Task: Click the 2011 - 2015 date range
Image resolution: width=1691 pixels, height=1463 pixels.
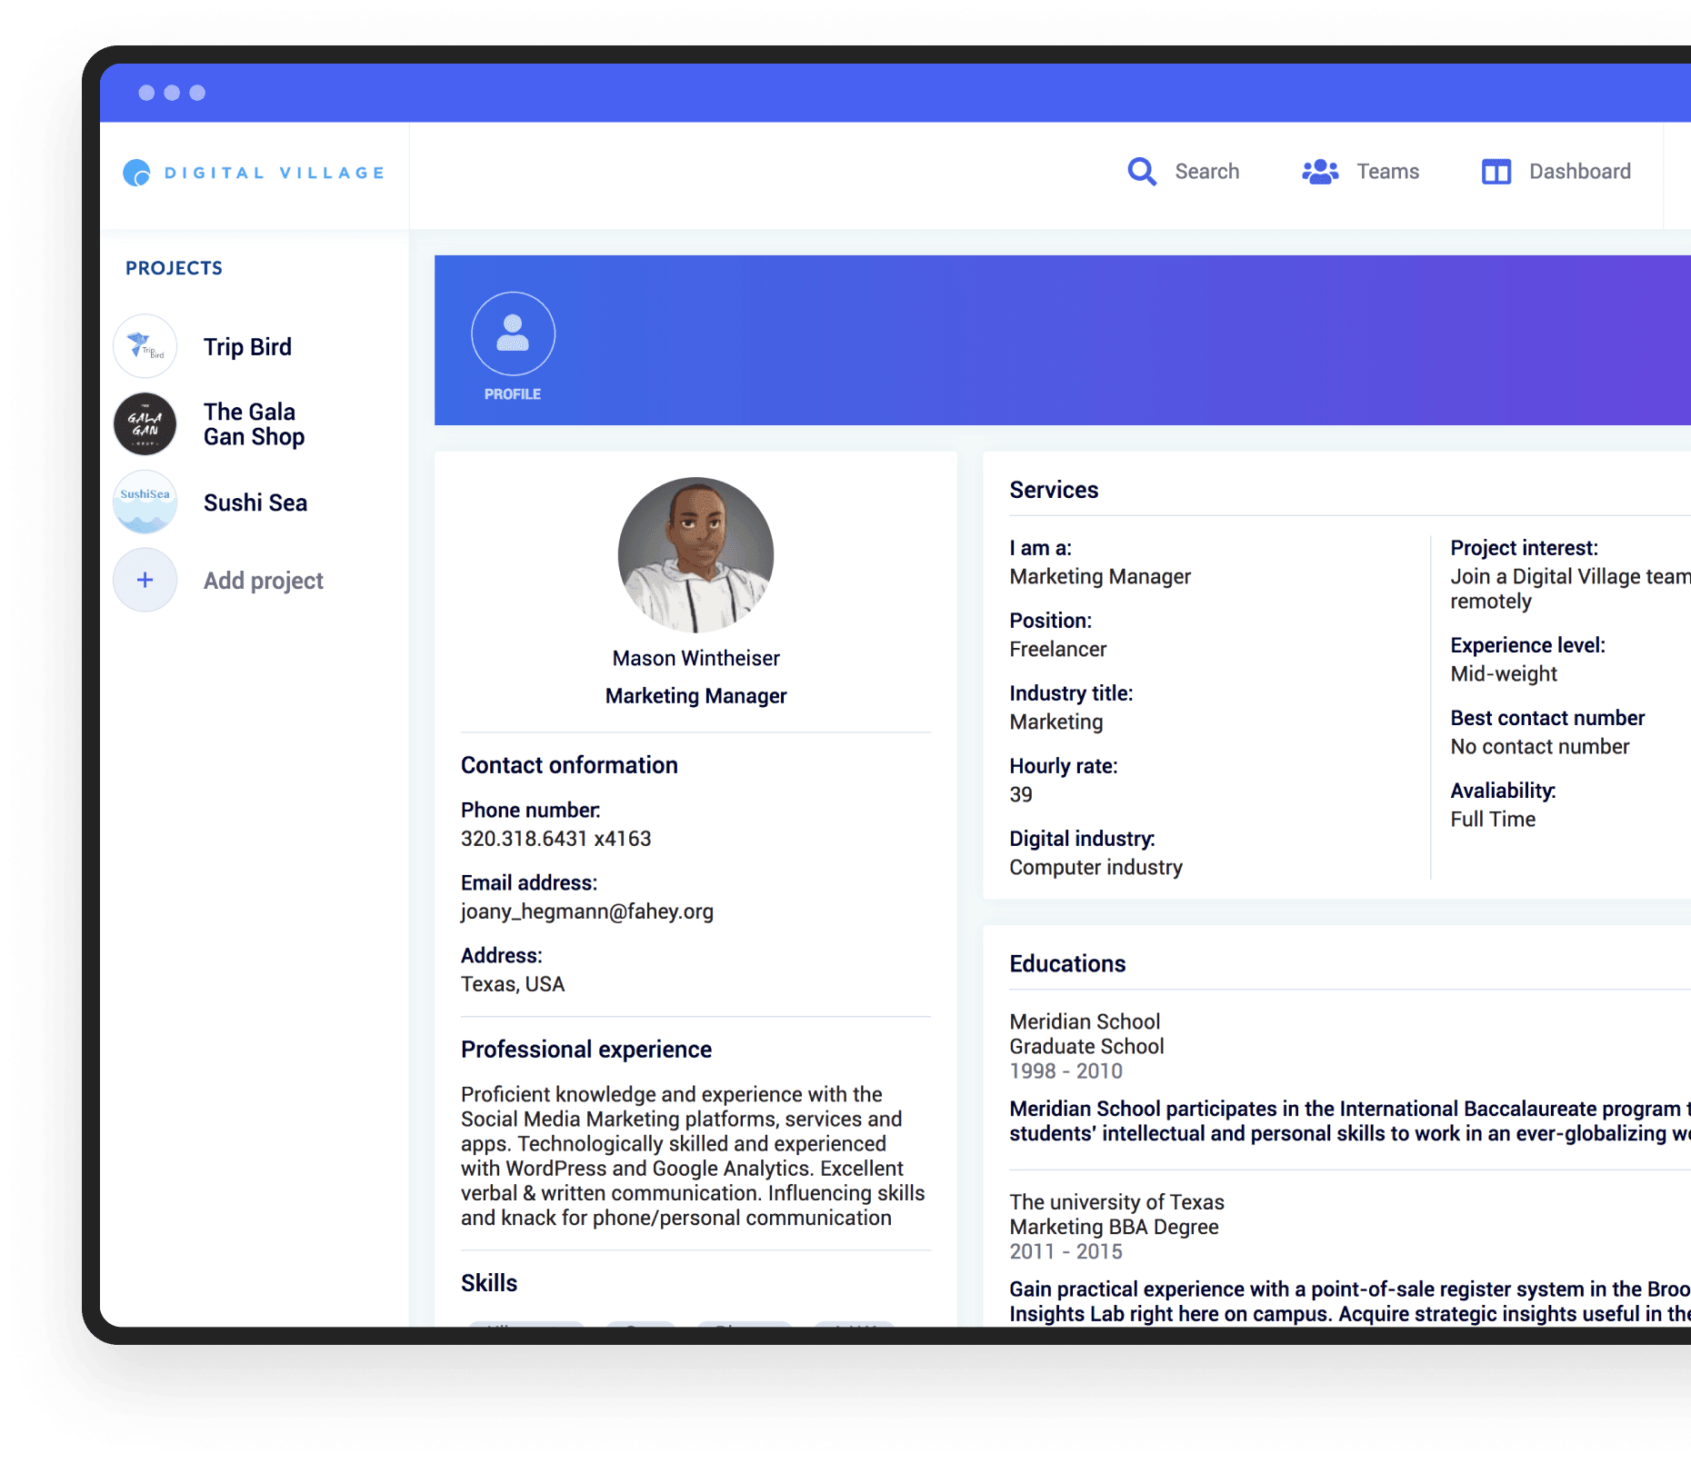Action: click(1066, 1251)
